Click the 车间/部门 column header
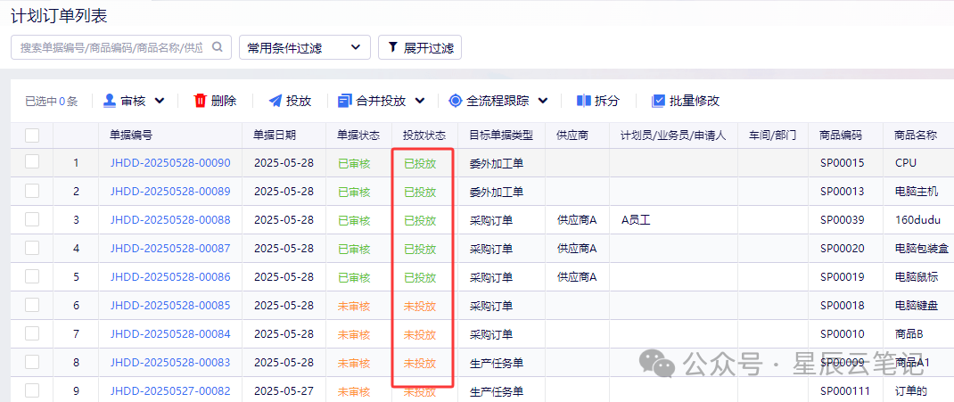The height and width of the screenshot is (402, 954). tap(773, 135)
